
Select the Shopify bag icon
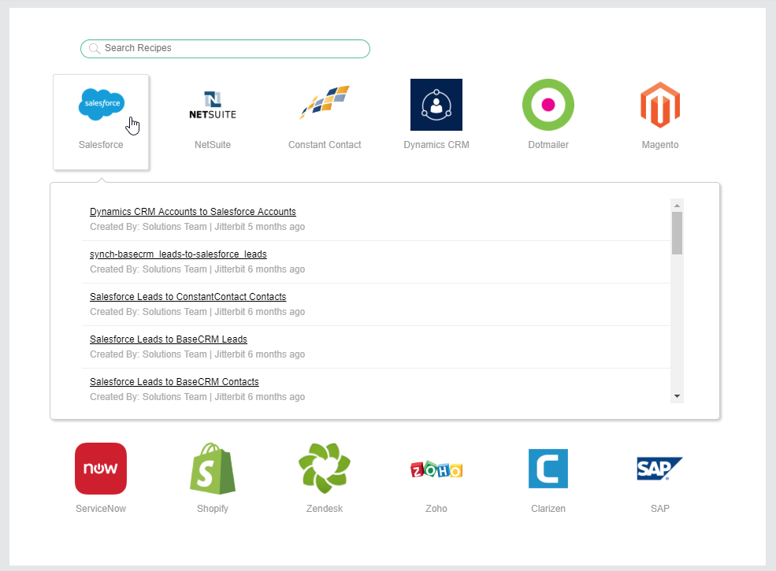click(213, 469)
